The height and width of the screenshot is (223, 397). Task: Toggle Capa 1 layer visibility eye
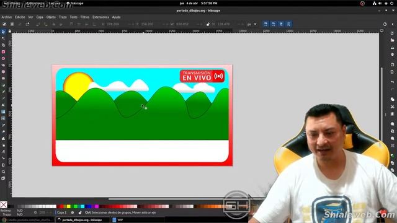72,212
